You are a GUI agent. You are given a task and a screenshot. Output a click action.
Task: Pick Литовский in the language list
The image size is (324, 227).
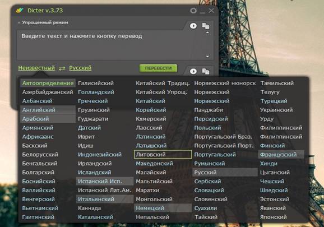163,155
